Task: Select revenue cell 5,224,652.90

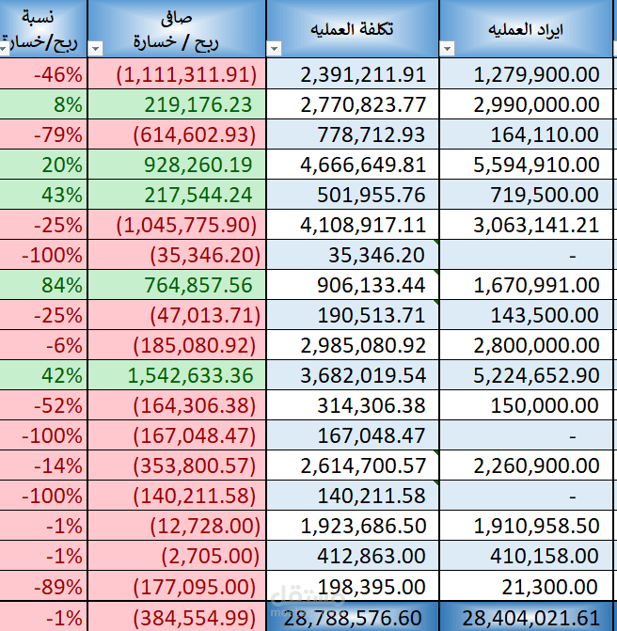Action: pos(526,375)
